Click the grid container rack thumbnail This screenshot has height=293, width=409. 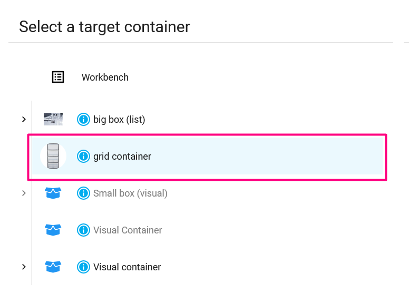[53, 156]
